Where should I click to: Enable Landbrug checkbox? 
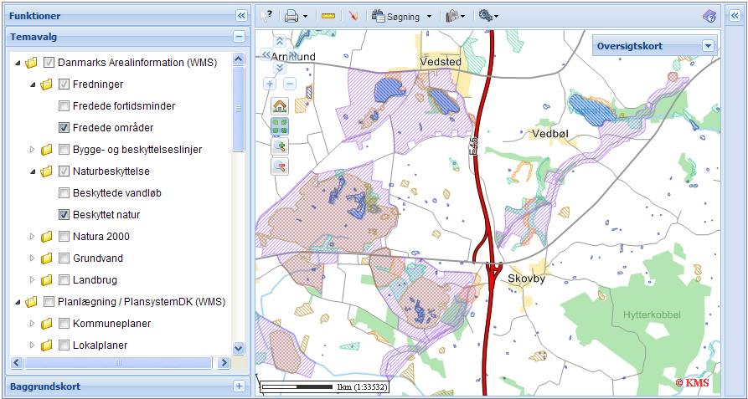coord(64,280)
